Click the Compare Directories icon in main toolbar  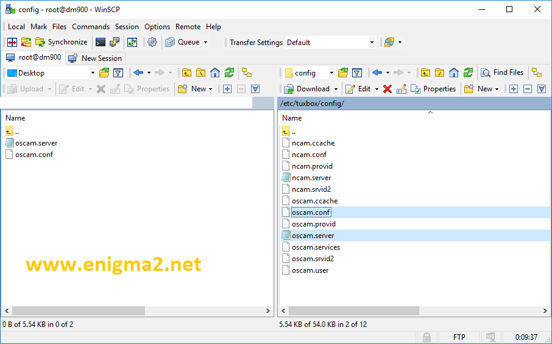pos(12,42)
